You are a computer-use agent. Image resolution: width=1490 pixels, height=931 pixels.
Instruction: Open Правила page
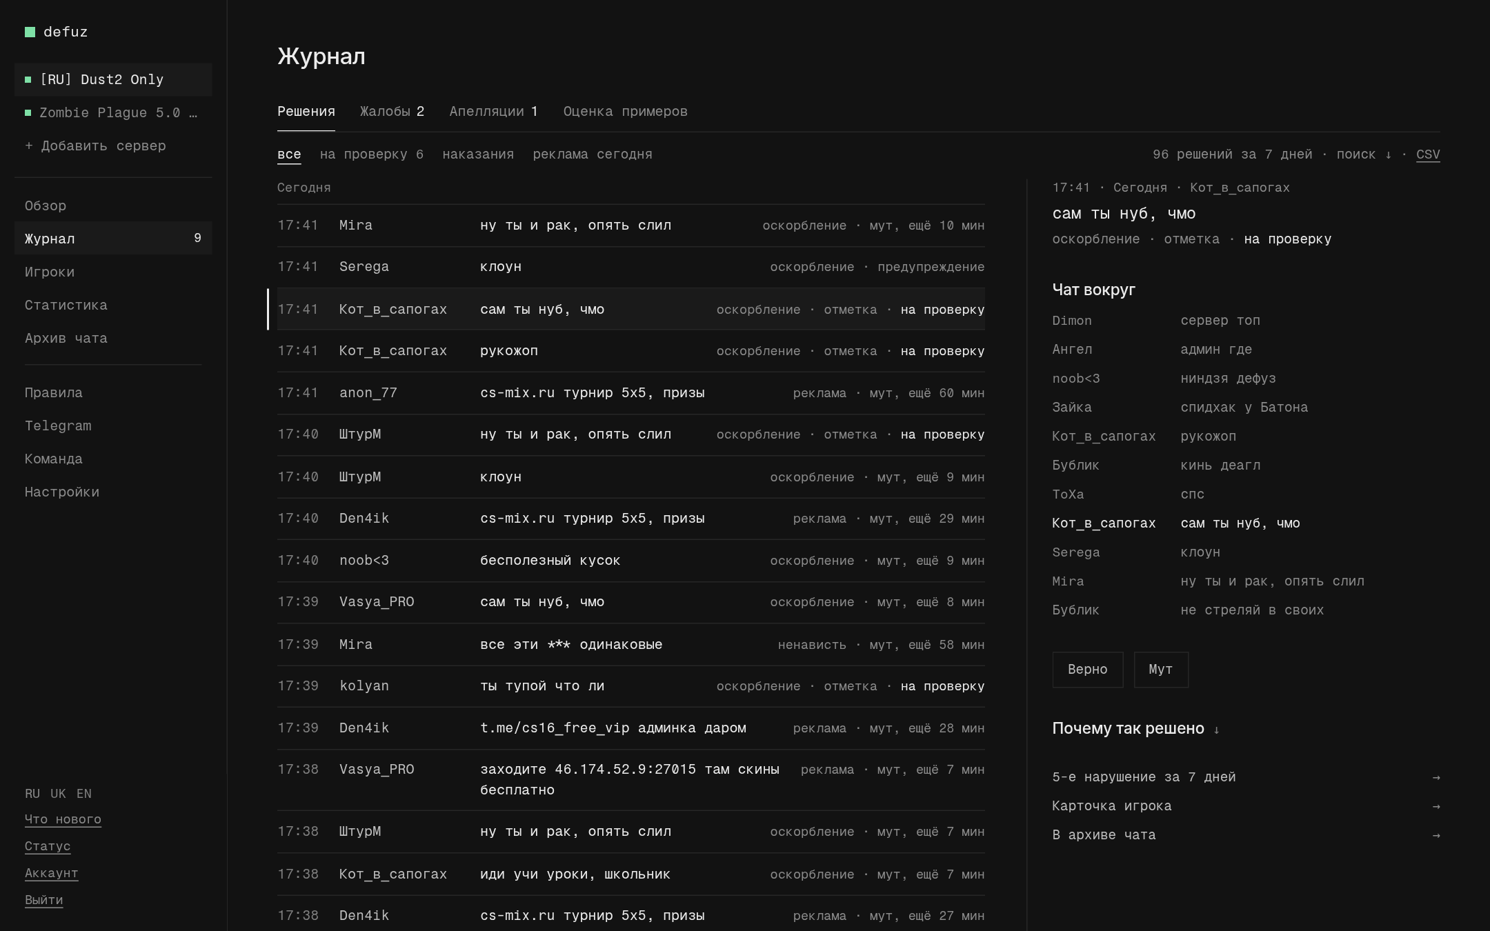[113, 392]
